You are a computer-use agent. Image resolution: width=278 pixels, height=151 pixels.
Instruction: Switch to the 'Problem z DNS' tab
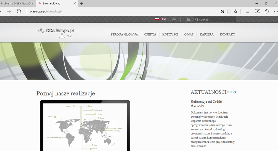click(18, 3)
